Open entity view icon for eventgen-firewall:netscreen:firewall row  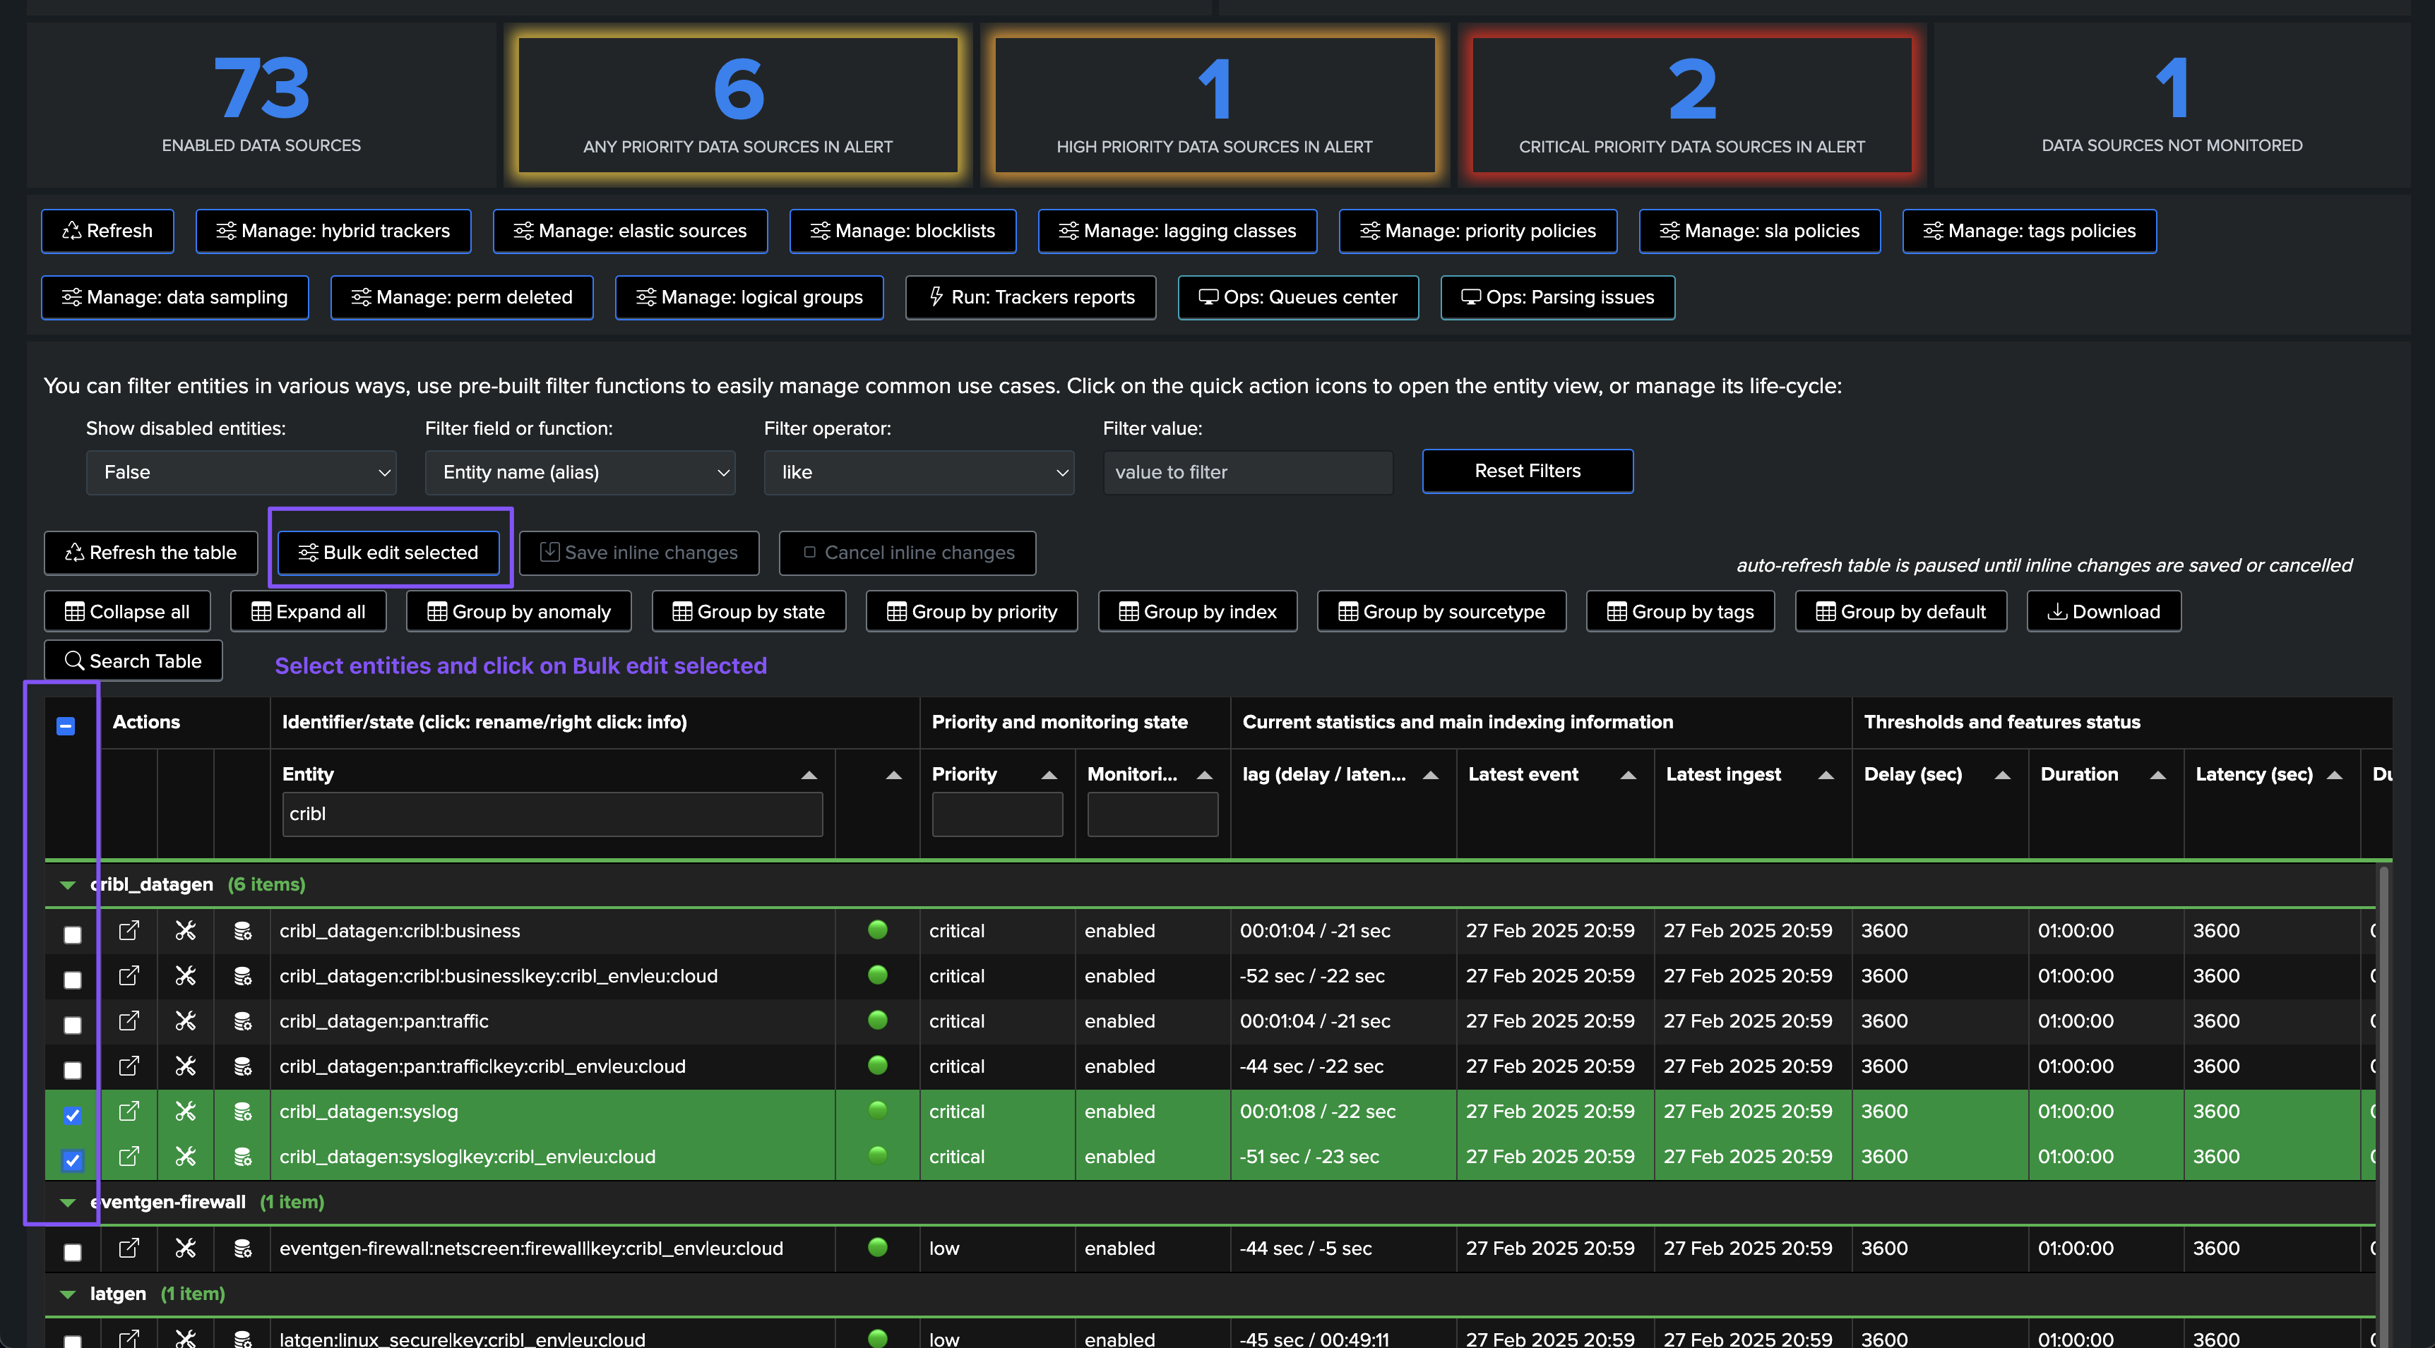pyautogui.click(x=129, y=1248)
